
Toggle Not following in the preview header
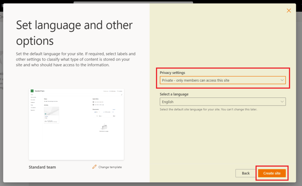click(x=112, y=90)
